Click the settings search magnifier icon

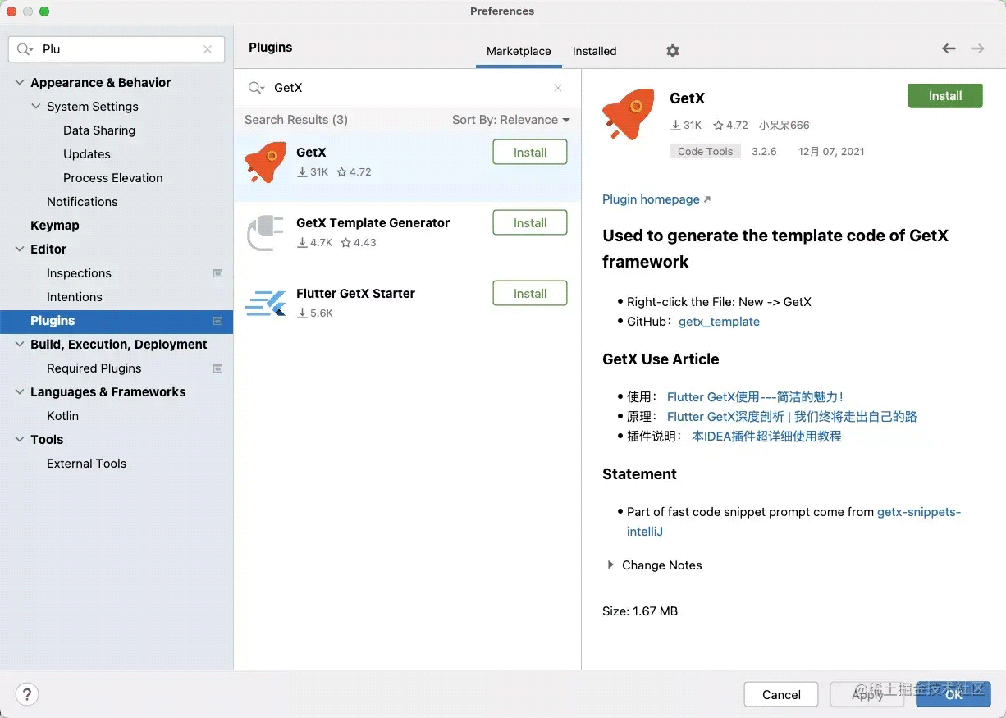[25, 49]
